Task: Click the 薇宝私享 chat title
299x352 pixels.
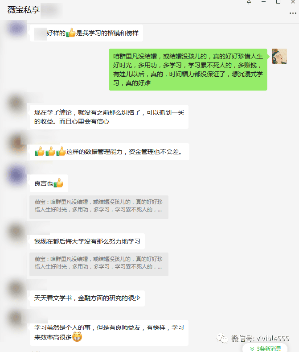Action: point(24,10)
